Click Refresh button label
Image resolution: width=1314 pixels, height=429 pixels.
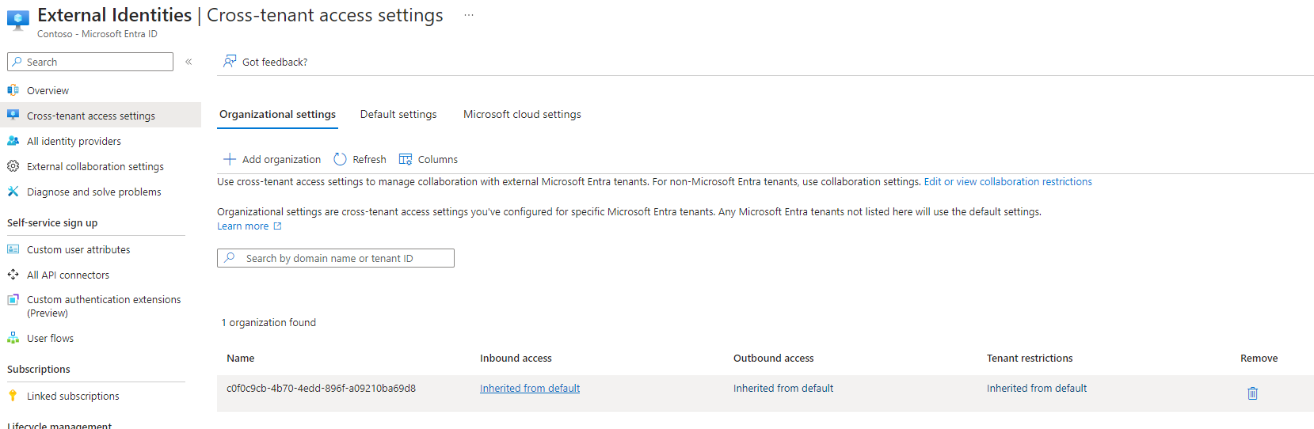[x=369, y=159]
